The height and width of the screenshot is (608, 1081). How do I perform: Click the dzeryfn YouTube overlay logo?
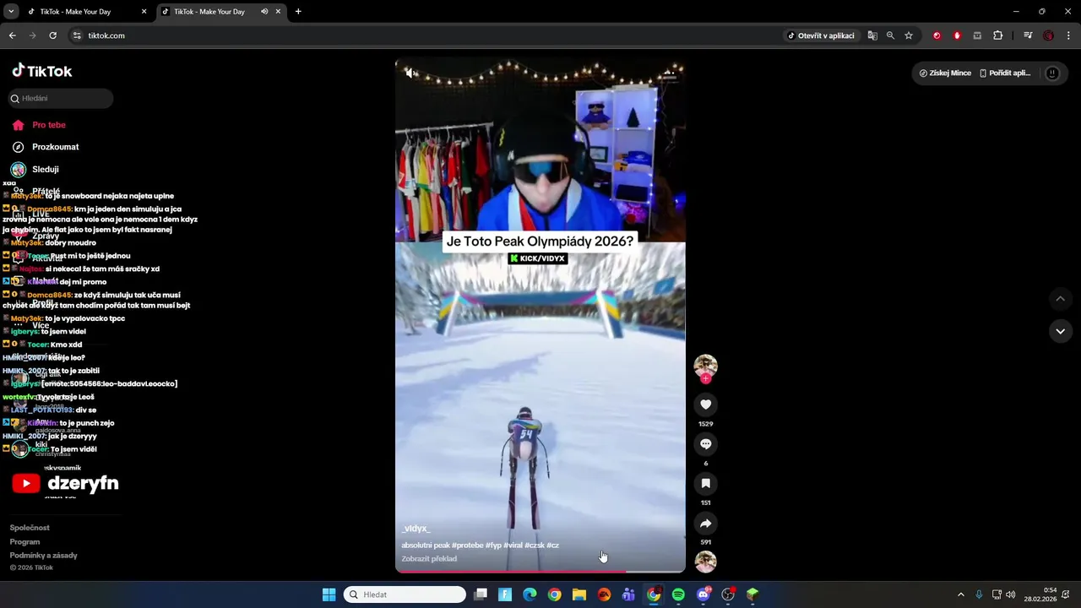pyautogui.click(x=65, y=484)
